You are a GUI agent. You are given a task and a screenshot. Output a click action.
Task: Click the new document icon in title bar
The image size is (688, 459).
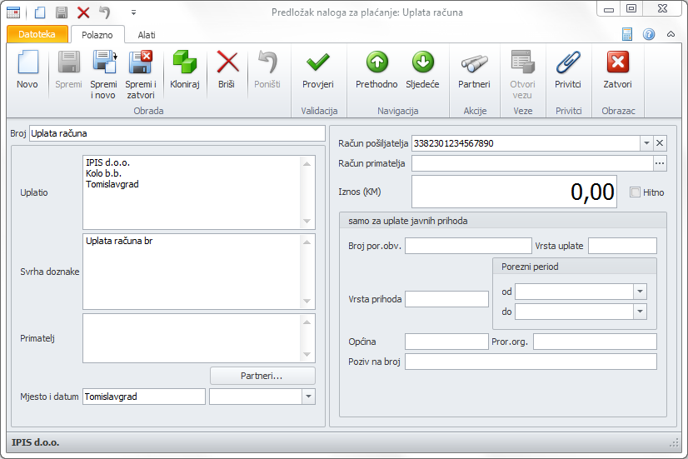pos(40,12)
